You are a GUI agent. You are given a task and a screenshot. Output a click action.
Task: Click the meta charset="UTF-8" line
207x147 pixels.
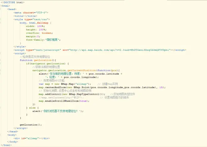31,13
